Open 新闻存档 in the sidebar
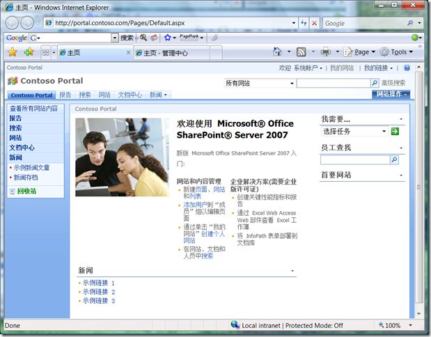431x337 pixels. pos(26,178)
